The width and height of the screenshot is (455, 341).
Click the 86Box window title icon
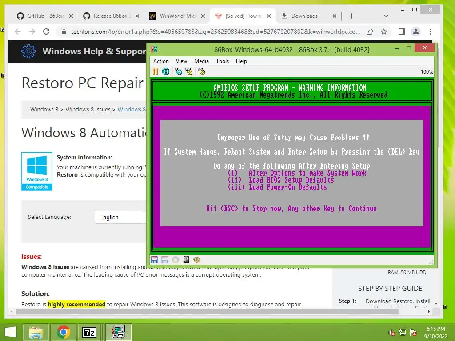coord(154,49)
